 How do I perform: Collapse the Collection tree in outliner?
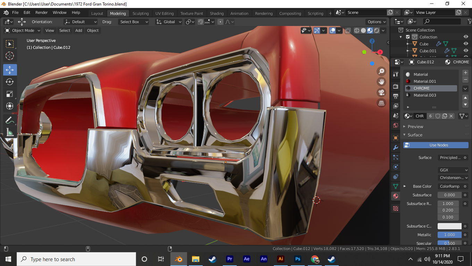(401, 37)
